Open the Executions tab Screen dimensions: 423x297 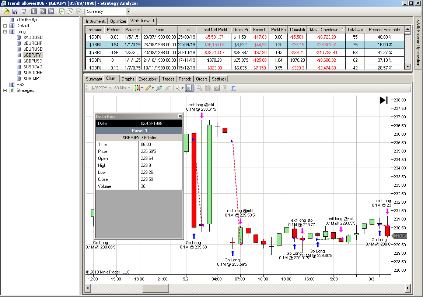point(148,79)
